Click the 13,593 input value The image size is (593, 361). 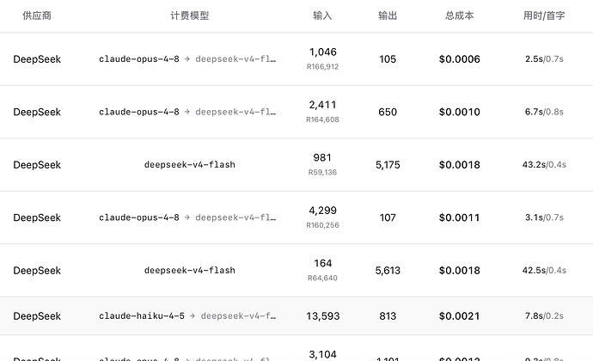pos(322,316)
